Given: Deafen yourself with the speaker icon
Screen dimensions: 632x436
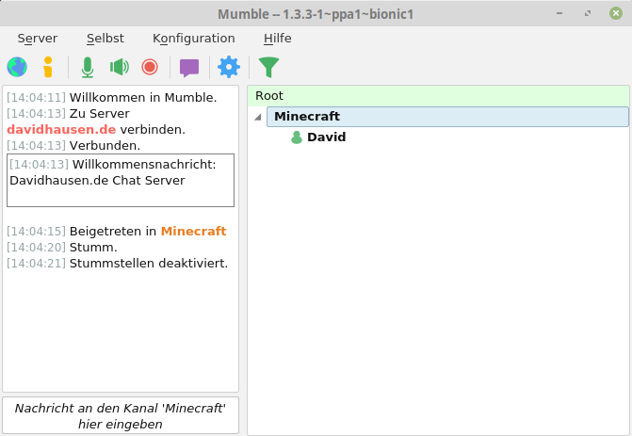Looking at the screenshot, I should click(x=120, y=67).
